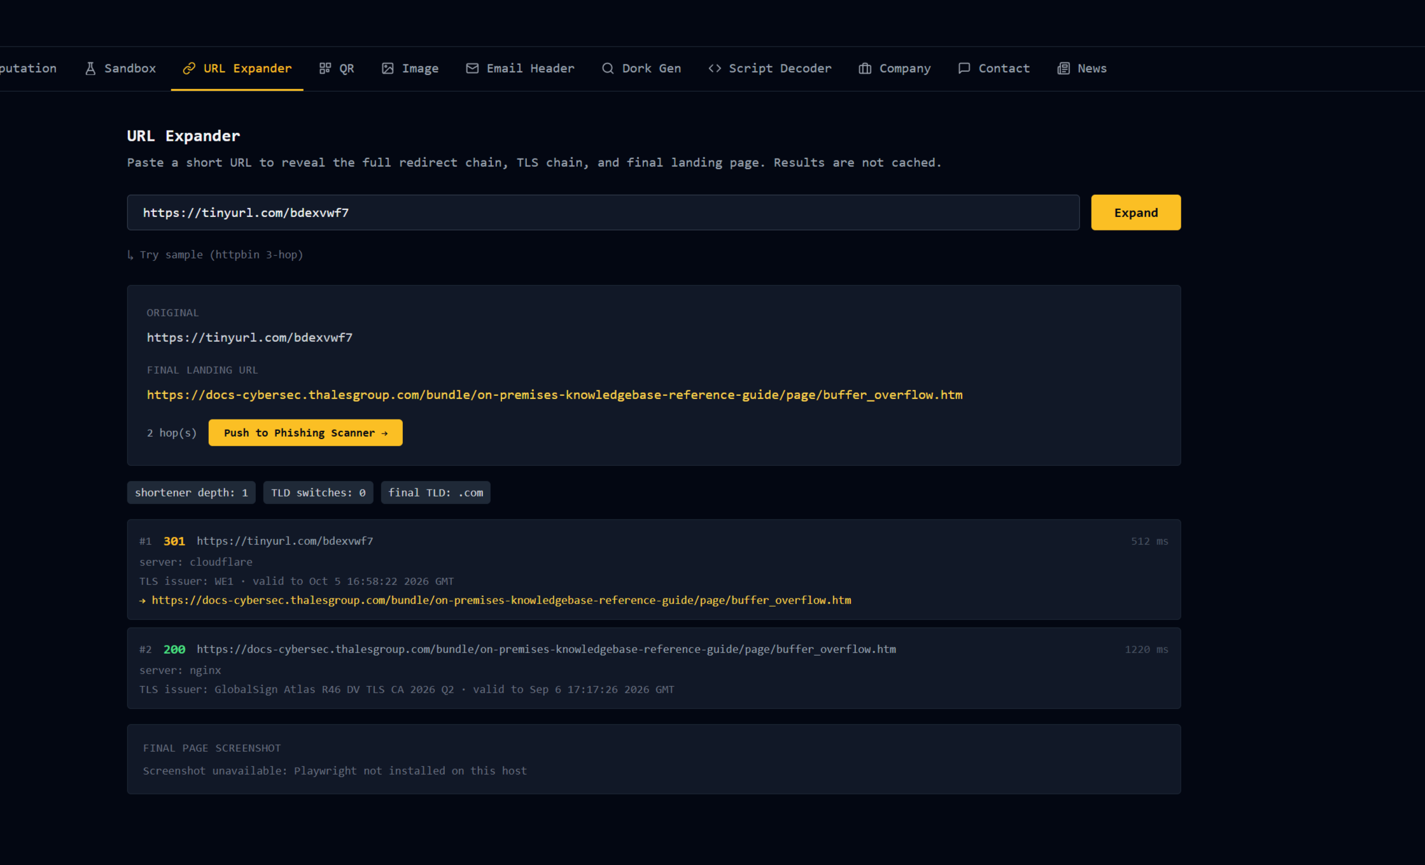The image size is (1425, 865).
Task: Click the News newspaper icon
Action: pyautogui.click(x=1063, y=68)
